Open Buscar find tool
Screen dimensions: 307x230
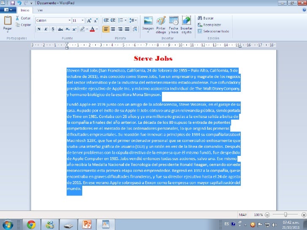coord(206,18)
